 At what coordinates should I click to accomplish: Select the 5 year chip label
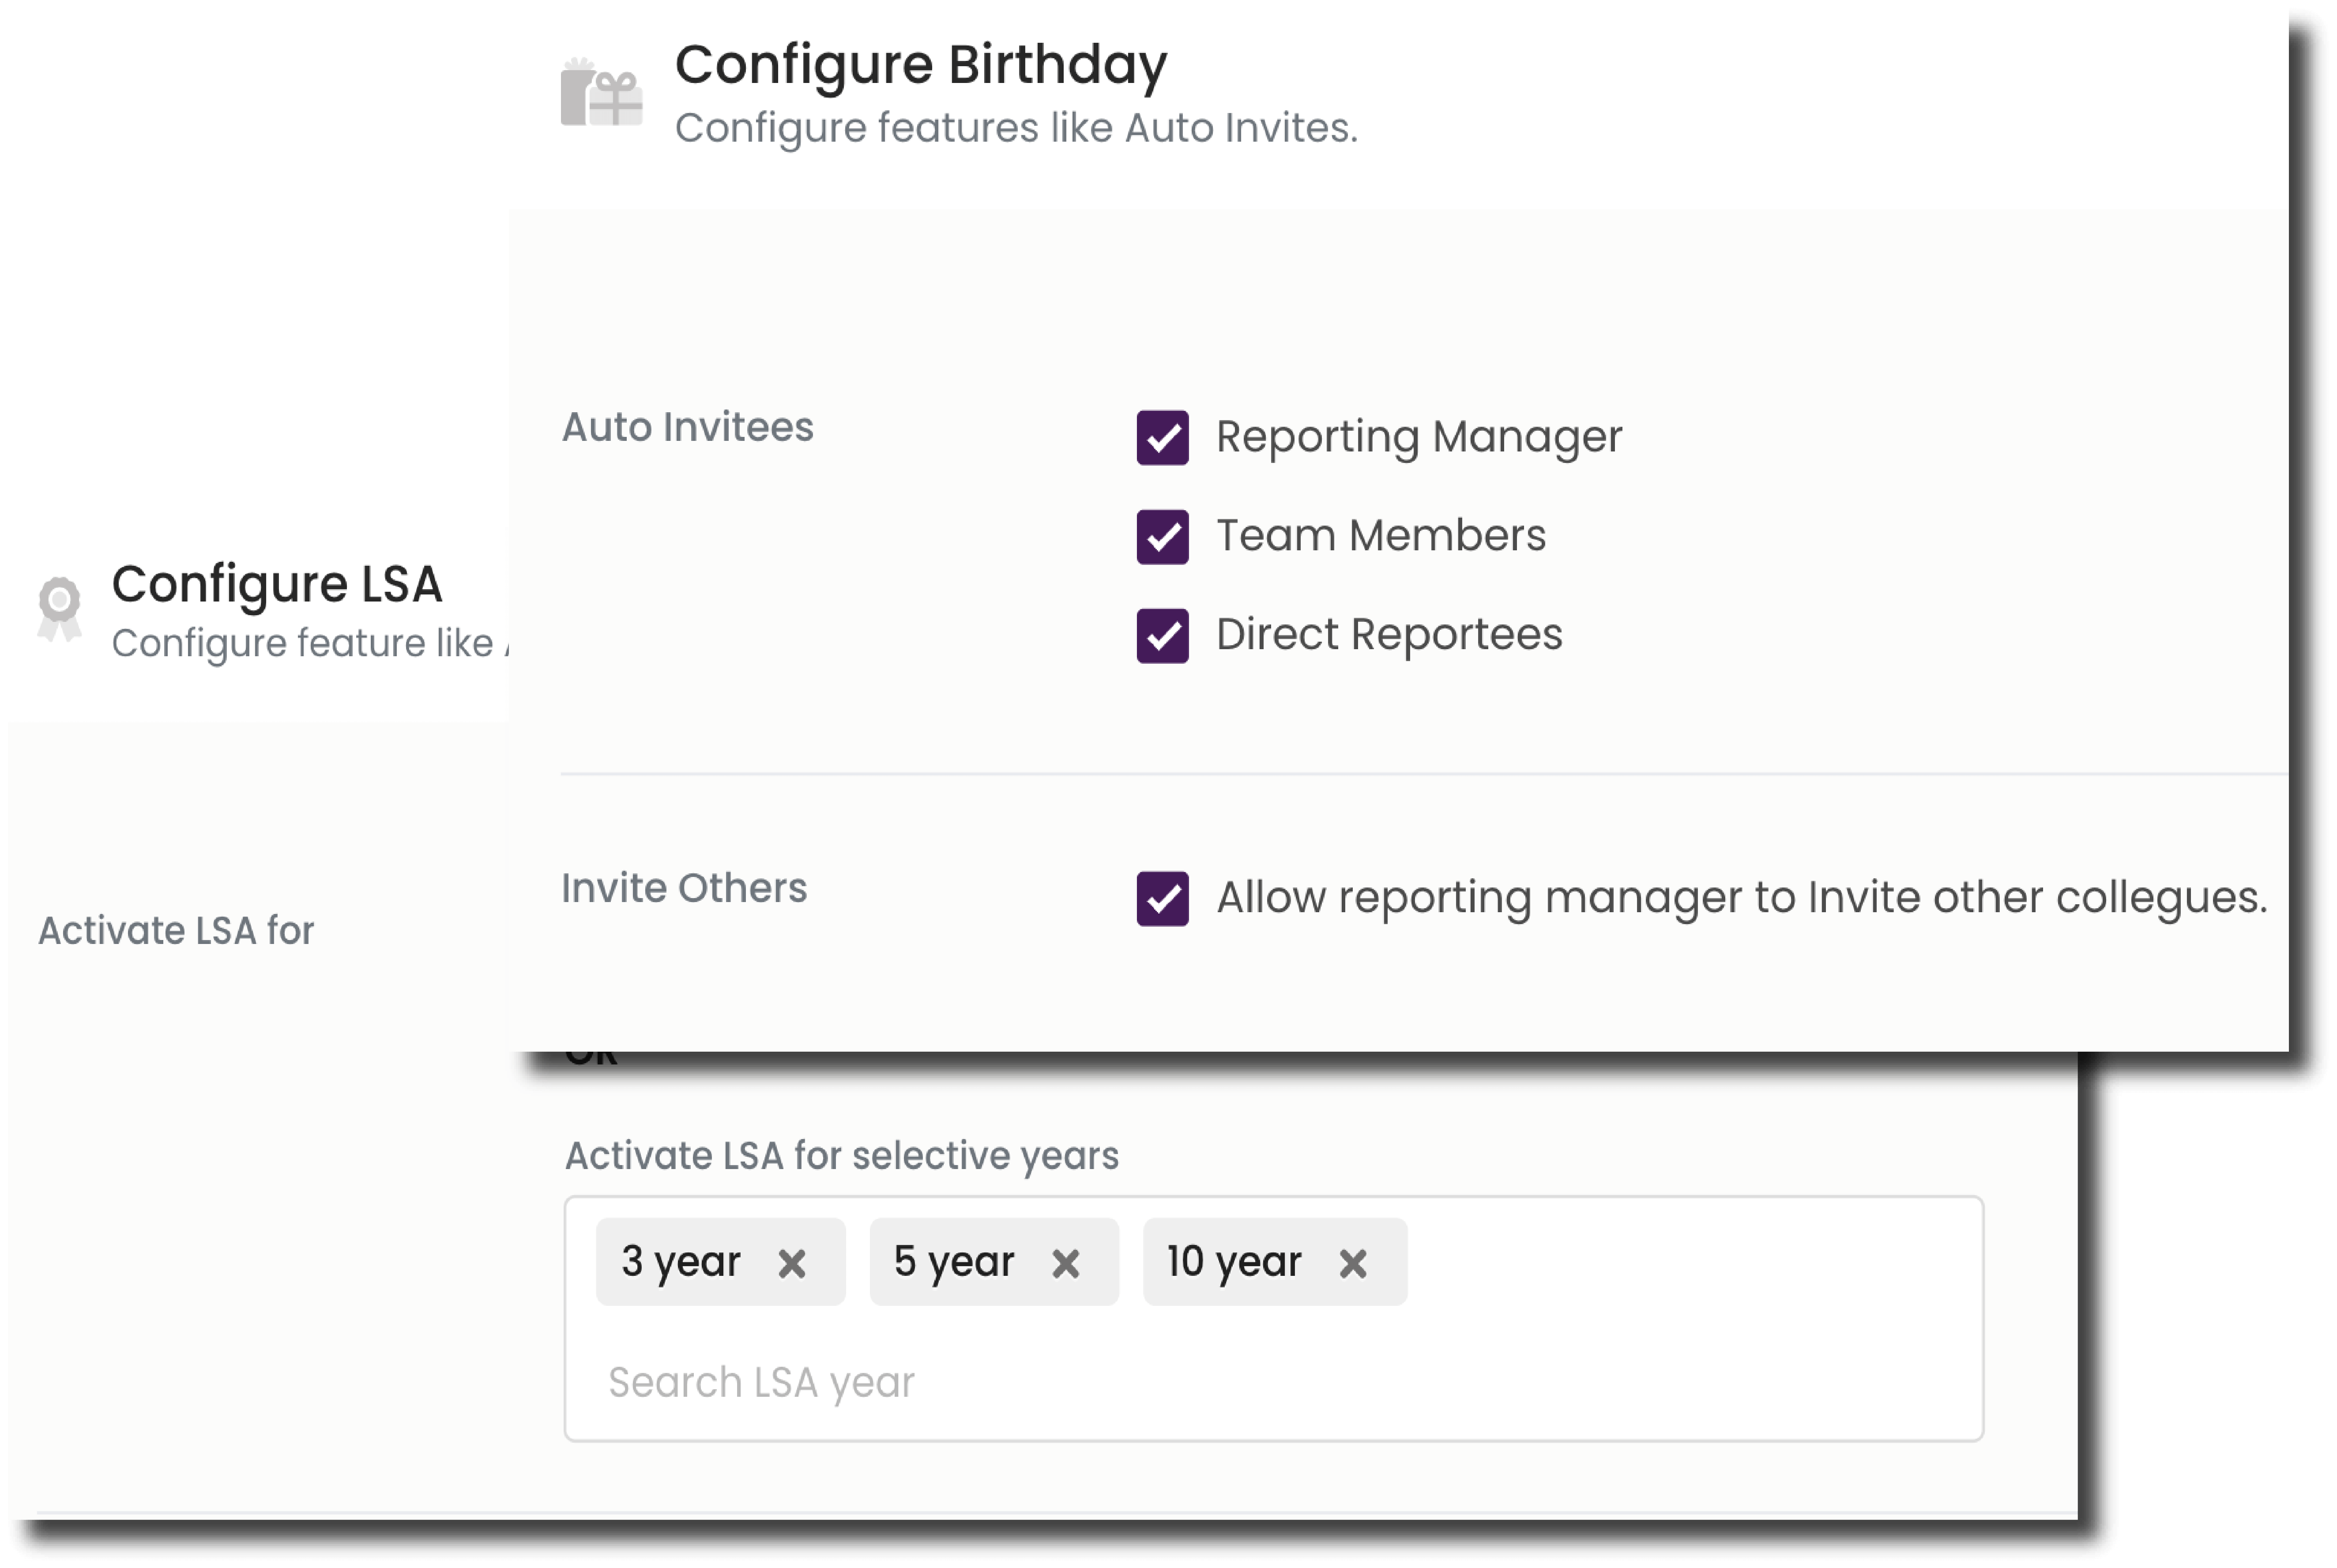954,1262
